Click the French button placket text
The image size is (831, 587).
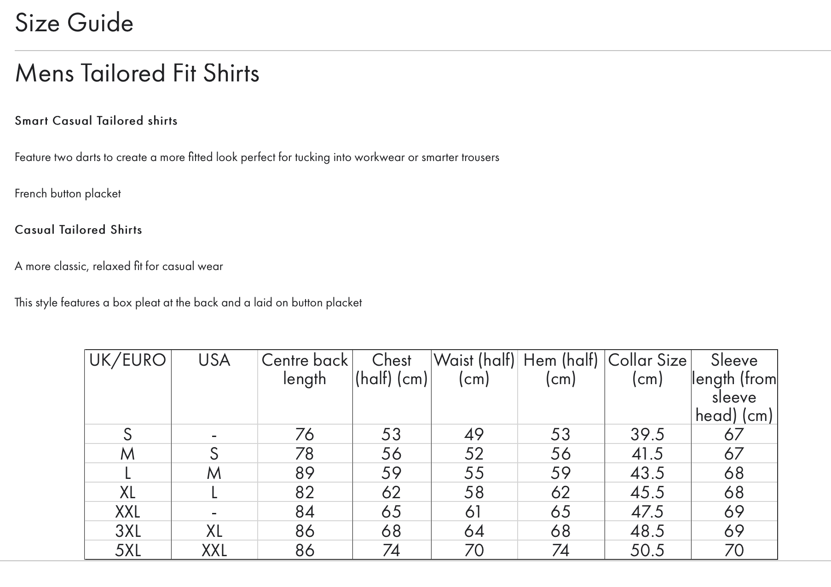point(68,193)
